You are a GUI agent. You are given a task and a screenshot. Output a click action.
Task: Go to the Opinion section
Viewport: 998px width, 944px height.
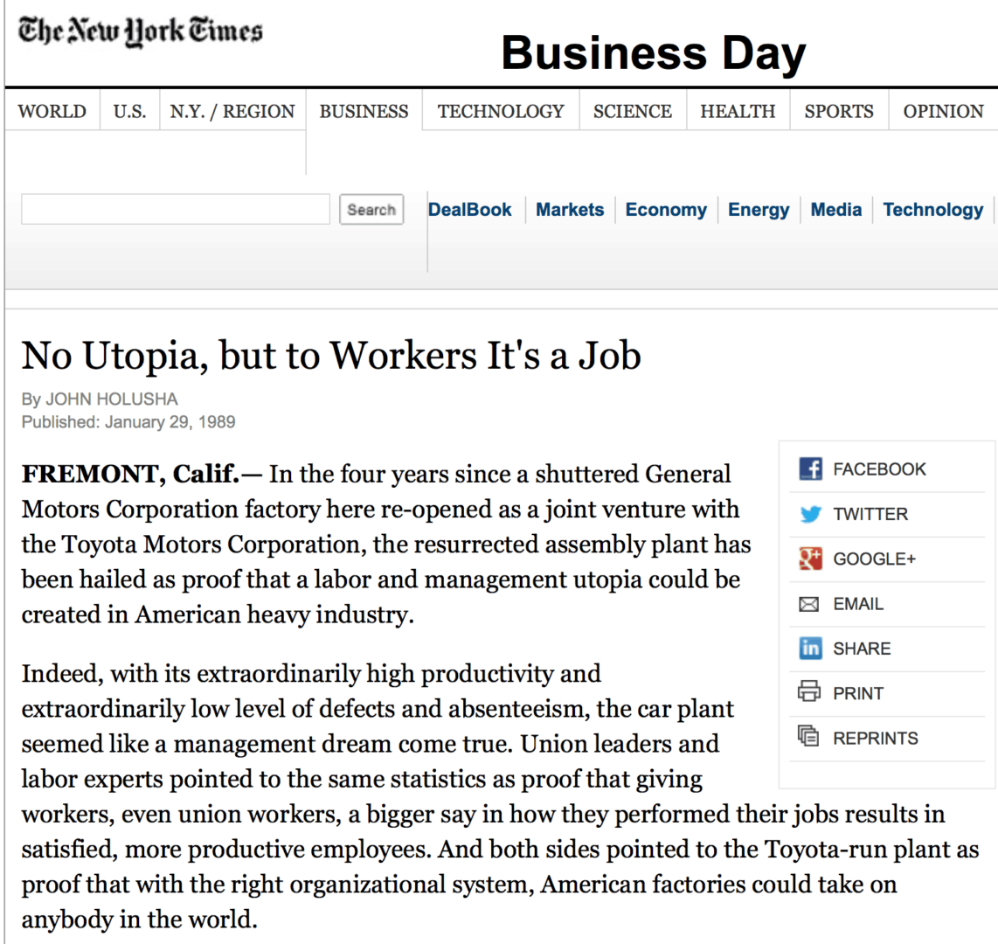(943, 112)
